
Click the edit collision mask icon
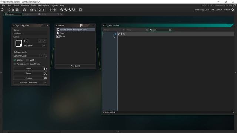pos(46,56)
